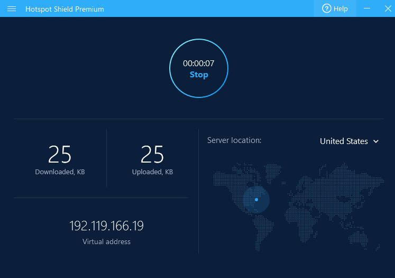Click the Hotspot Shield Premium title

point(65,9)
